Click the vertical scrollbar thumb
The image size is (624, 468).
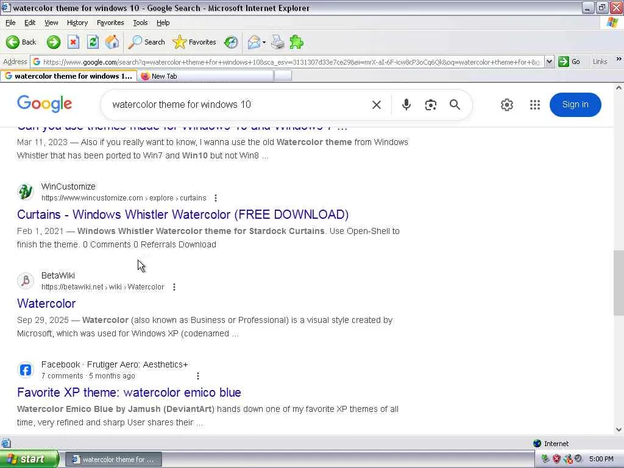tap(619, 283)
